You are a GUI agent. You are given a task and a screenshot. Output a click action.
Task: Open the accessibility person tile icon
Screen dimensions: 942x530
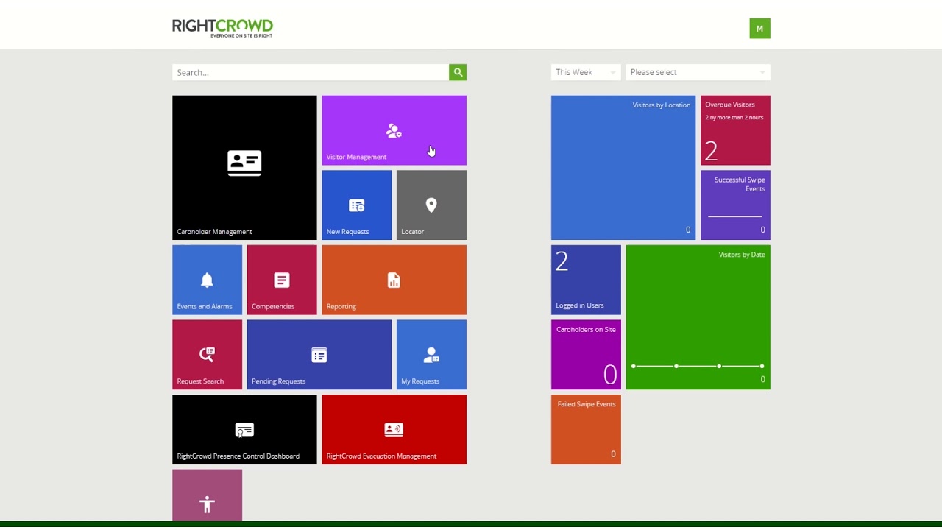pos(207,504)
